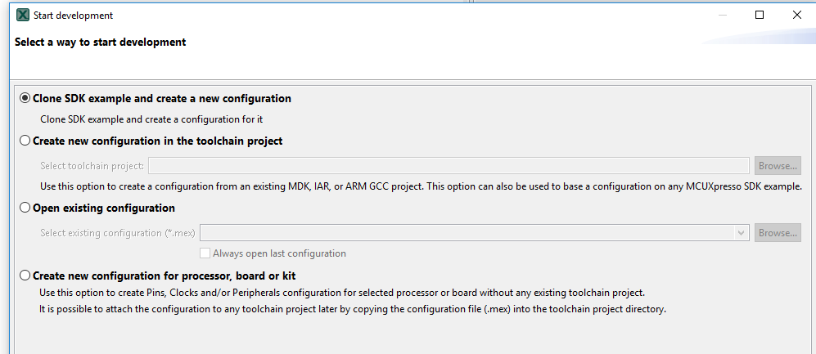Screen dimensions: 816x354
Task: Pick configuration for processor, board or kit
Action: [25, 276]
